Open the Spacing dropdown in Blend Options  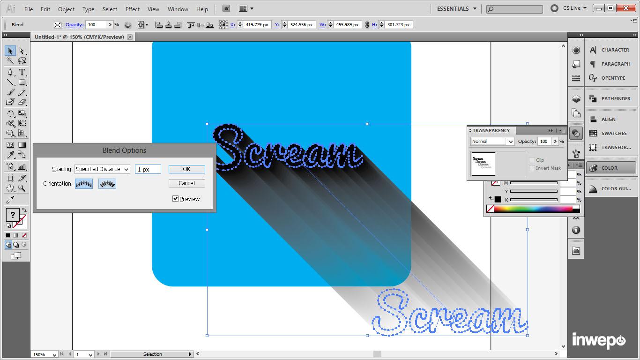(x=102, y=169)
